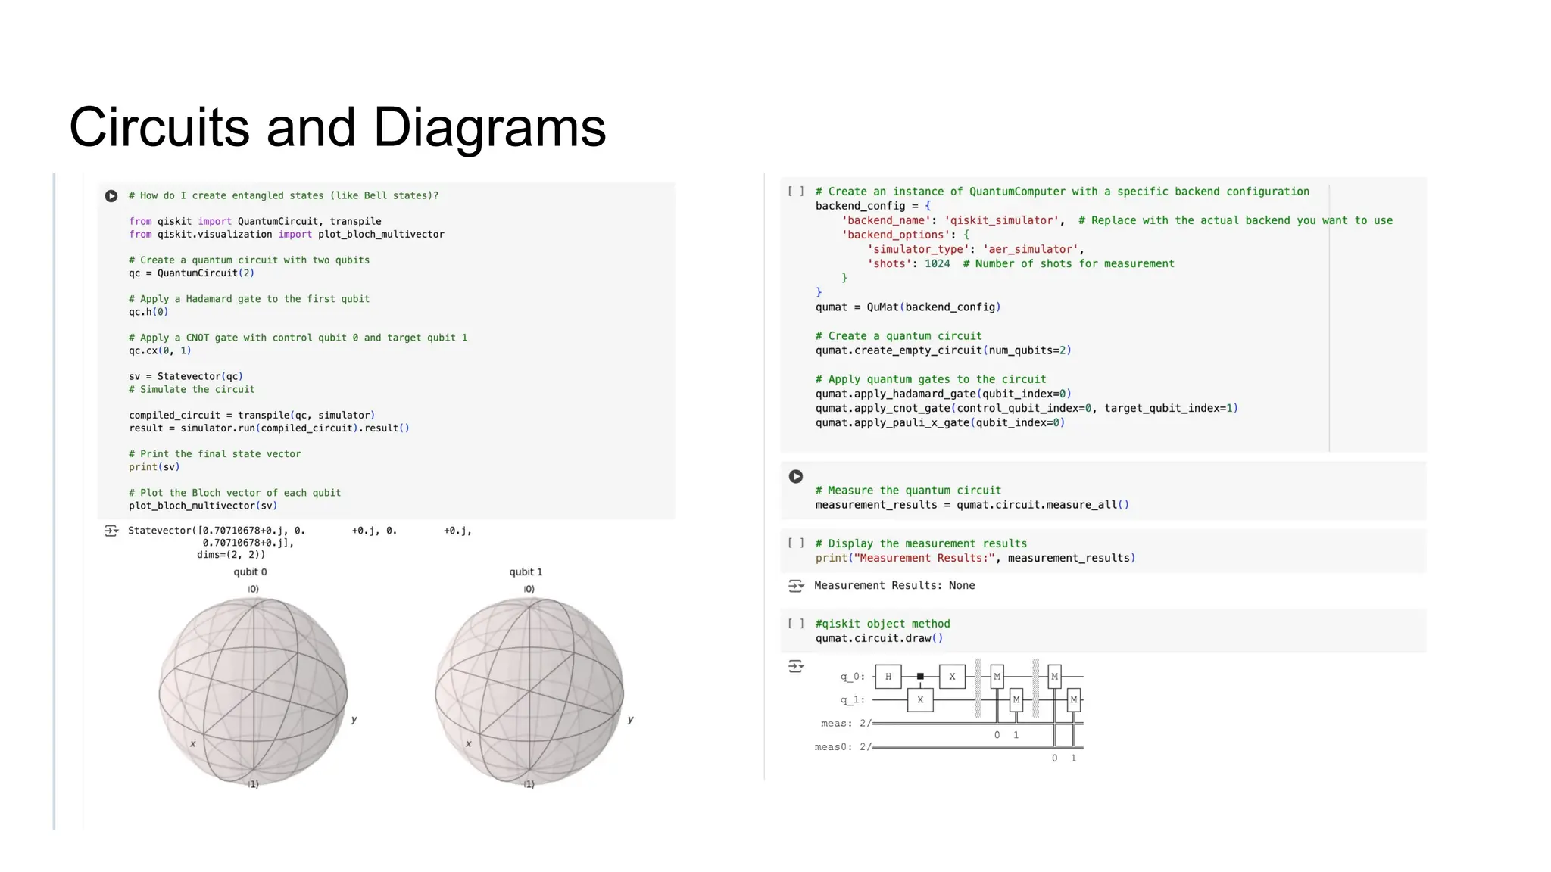This screenshot has width=1551, height=872.
Task: Click the qubit 1 sphere title
Action: click(x=526, y=572)
